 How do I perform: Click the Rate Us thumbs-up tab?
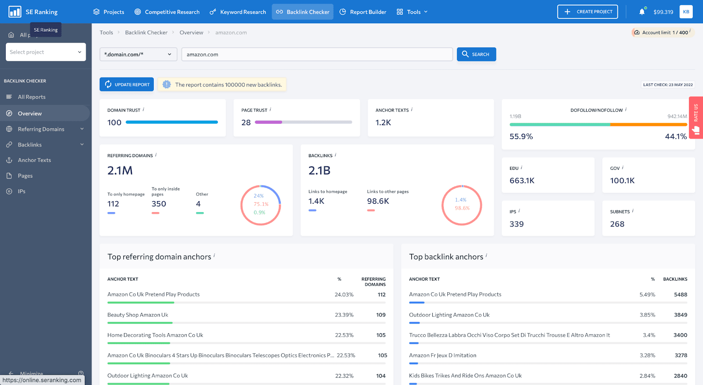(696, 118)
